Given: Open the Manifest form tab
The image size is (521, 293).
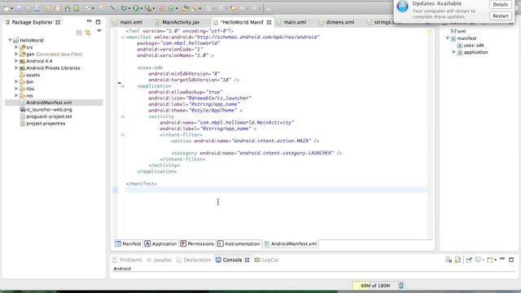Looking at the screenshot, I should pos(128,244).
